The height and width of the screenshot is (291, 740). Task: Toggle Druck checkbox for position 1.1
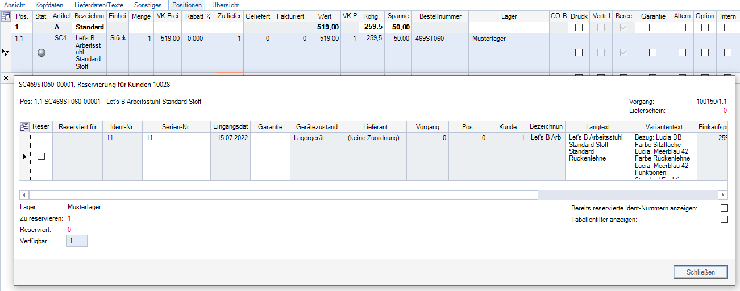[579, 53]
